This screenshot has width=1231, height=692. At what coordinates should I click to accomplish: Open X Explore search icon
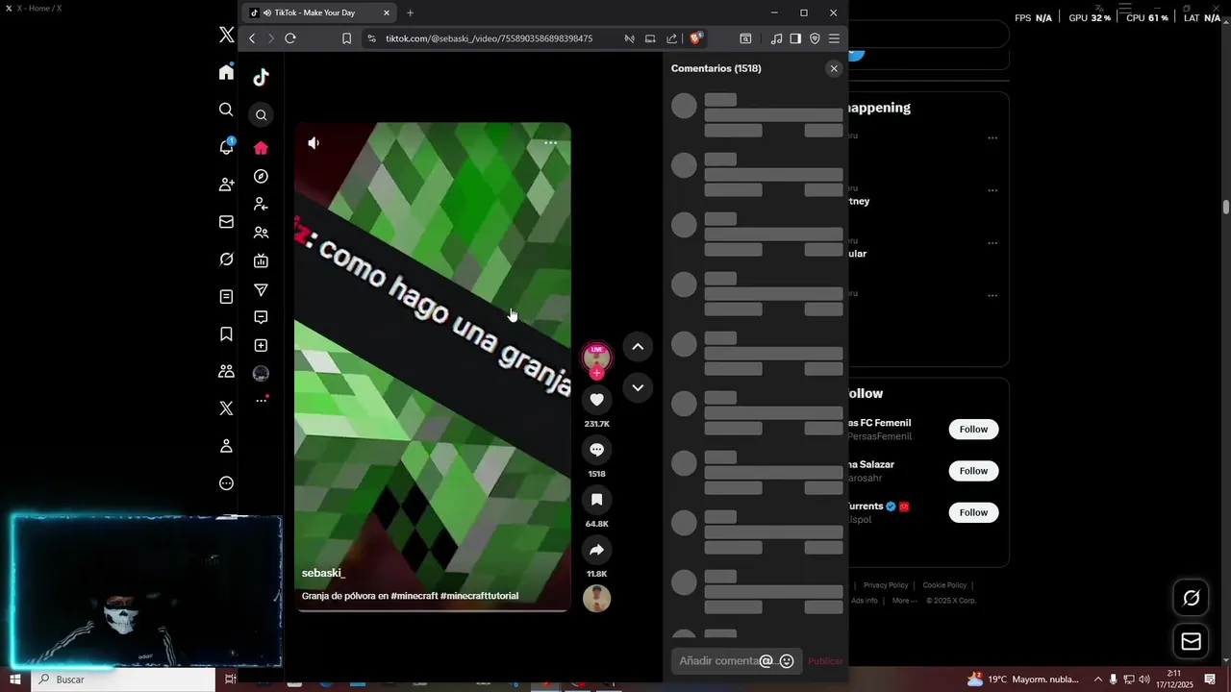[x=226, y=110]
